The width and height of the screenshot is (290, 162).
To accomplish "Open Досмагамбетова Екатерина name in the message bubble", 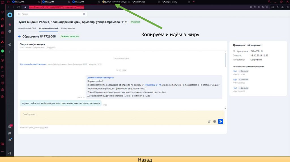I will coord(101,78).
